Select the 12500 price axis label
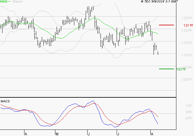The width and height of the screenshot is (194, 136). coord(187,18)
